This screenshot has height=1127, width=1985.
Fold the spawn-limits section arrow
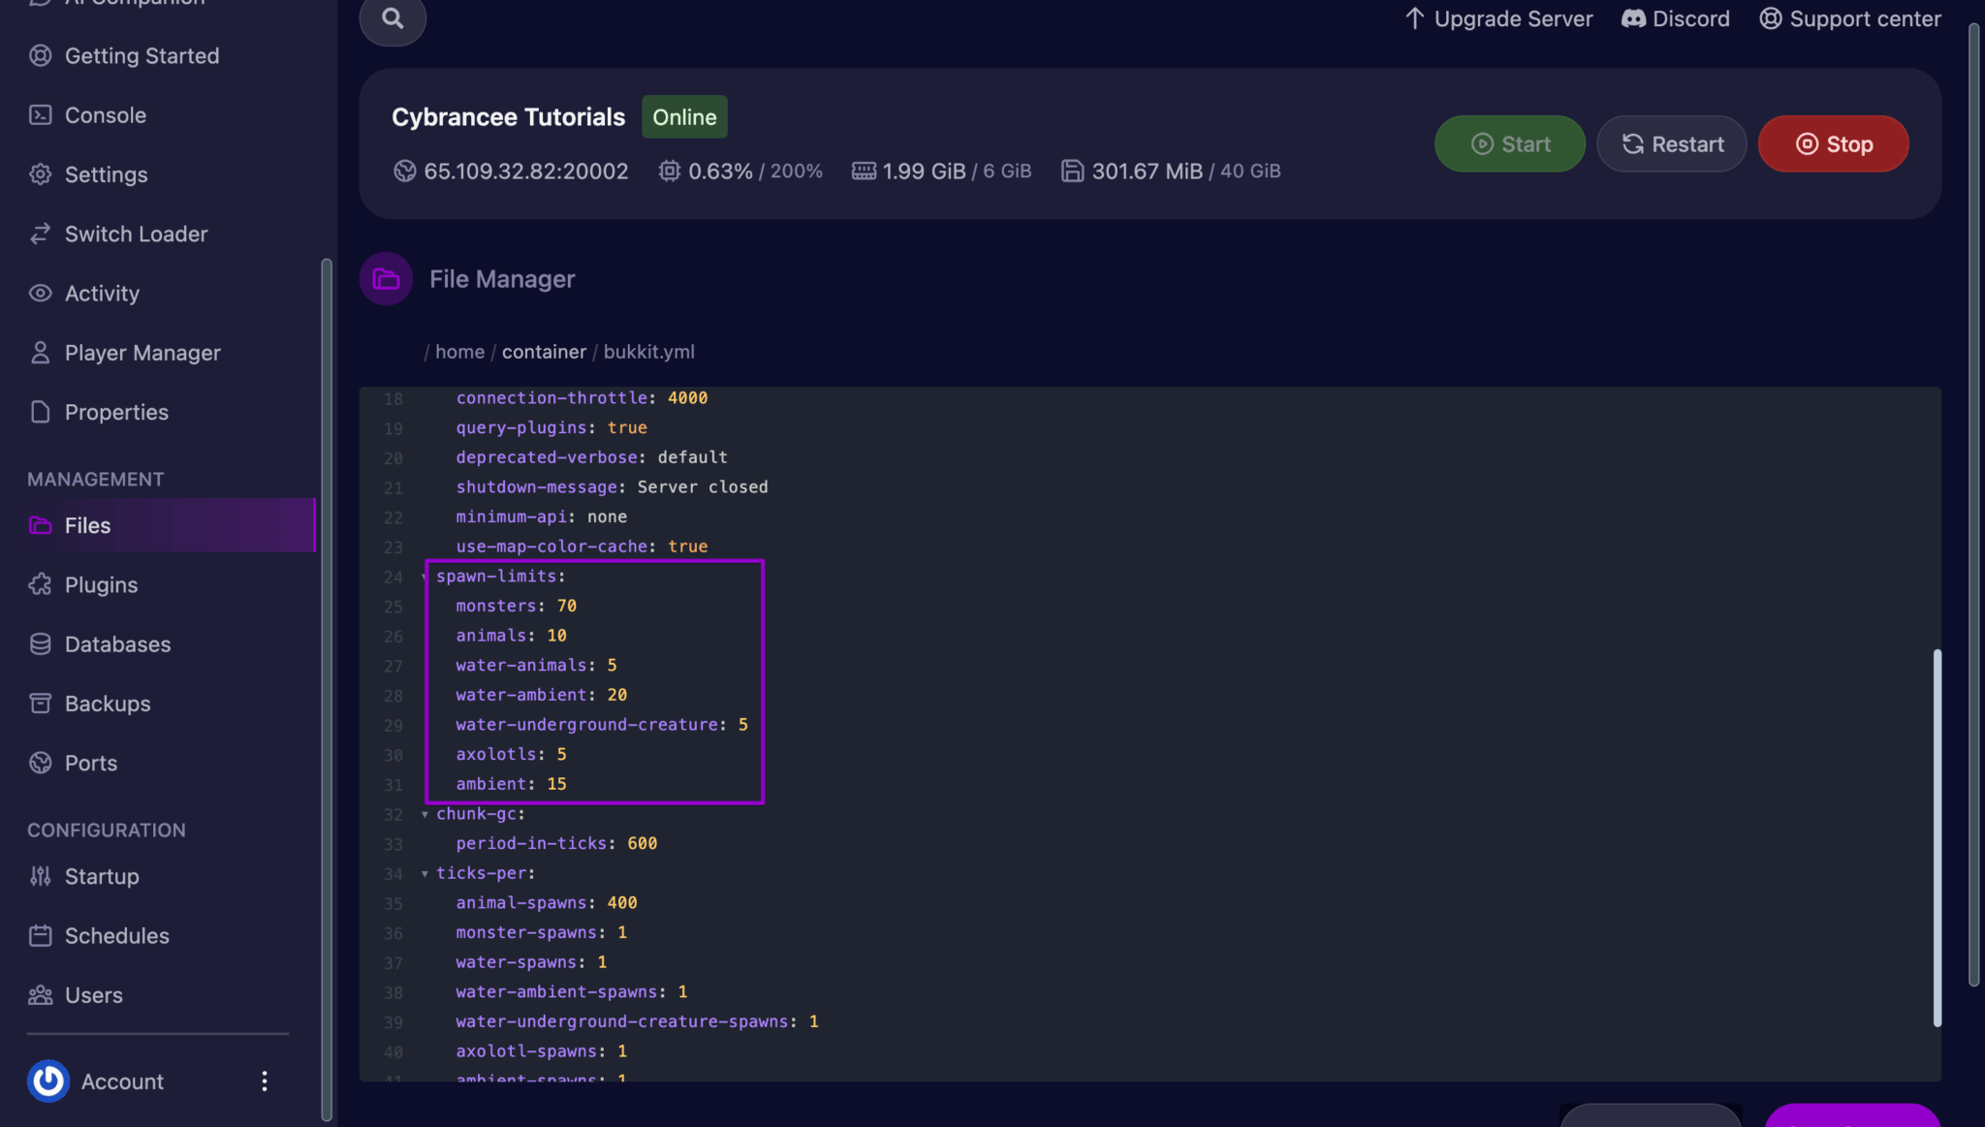pos(425,577)
